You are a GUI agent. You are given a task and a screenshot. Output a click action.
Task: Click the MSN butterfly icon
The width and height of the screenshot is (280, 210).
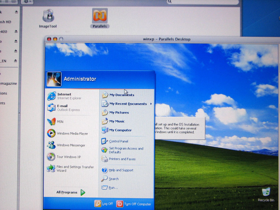click(51, 122)
